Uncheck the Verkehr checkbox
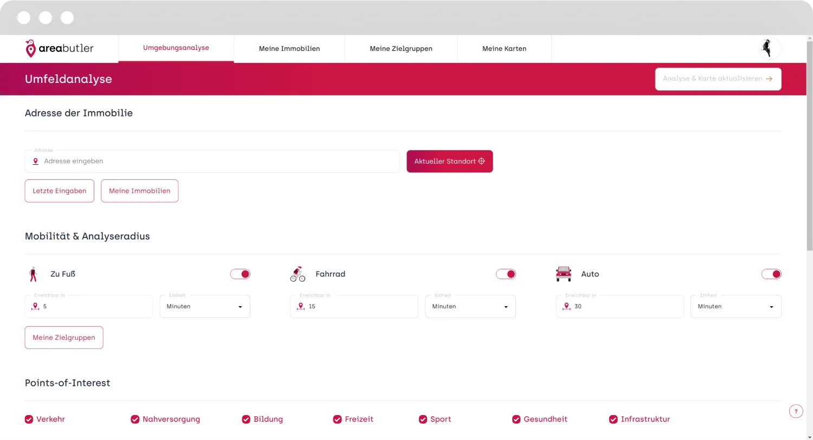 point(29,419)
